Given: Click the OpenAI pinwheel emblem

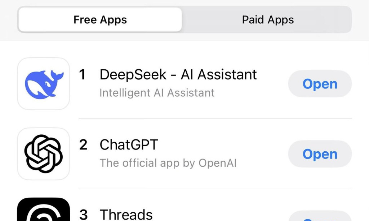Looking at the screenshot, I should tap(43, 153).
